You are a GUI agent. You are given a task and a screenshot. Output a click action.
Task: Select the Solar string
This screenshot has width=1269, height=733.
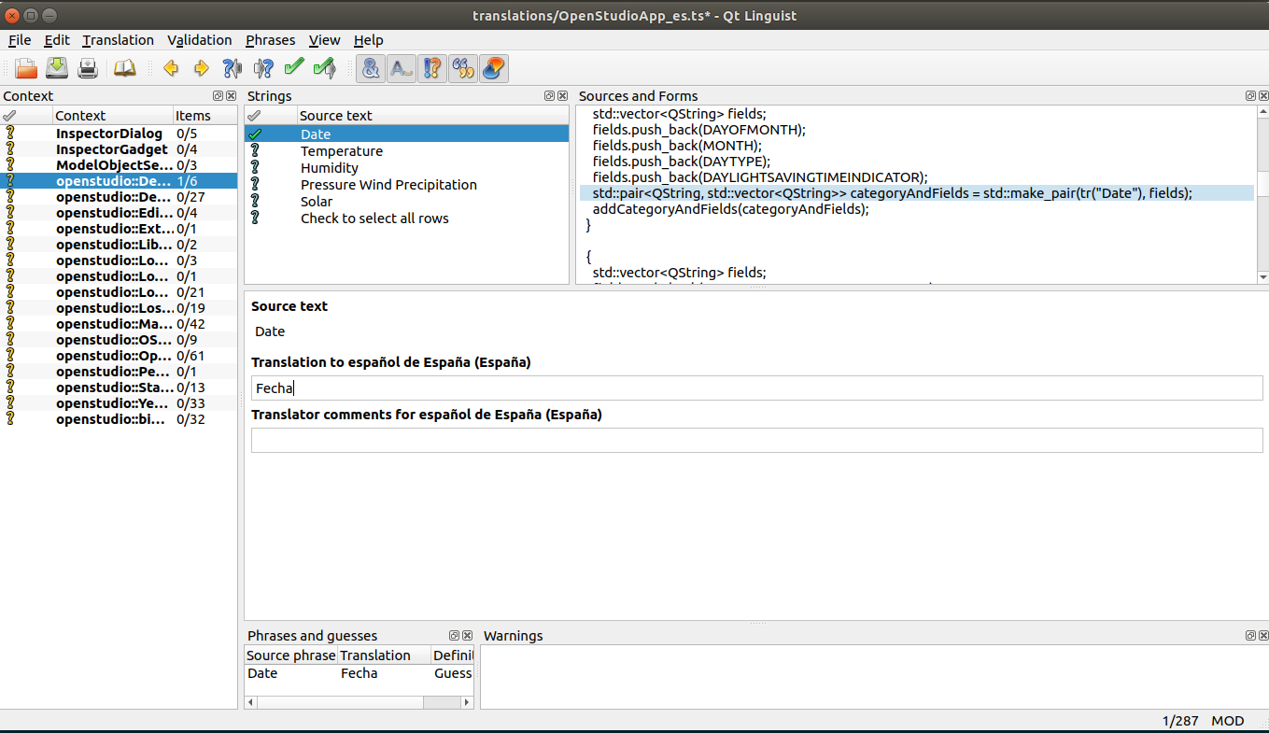coord(406,202)
